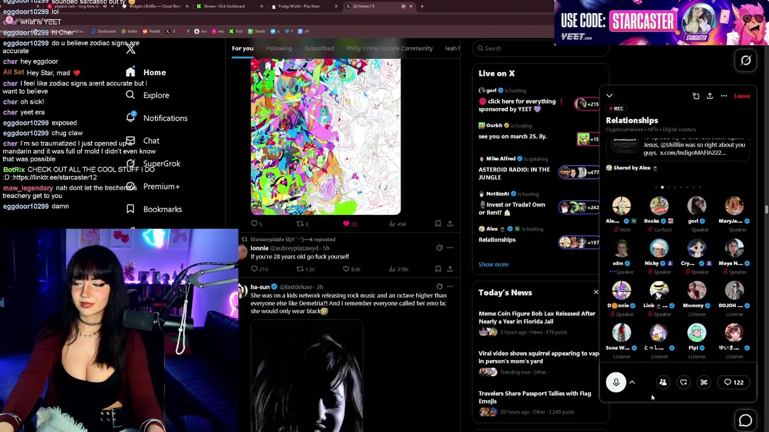Image resolution: width=769 pixels, height=432 pixels.
Task: Click the space page indicator dots
Action: [678, 188]
